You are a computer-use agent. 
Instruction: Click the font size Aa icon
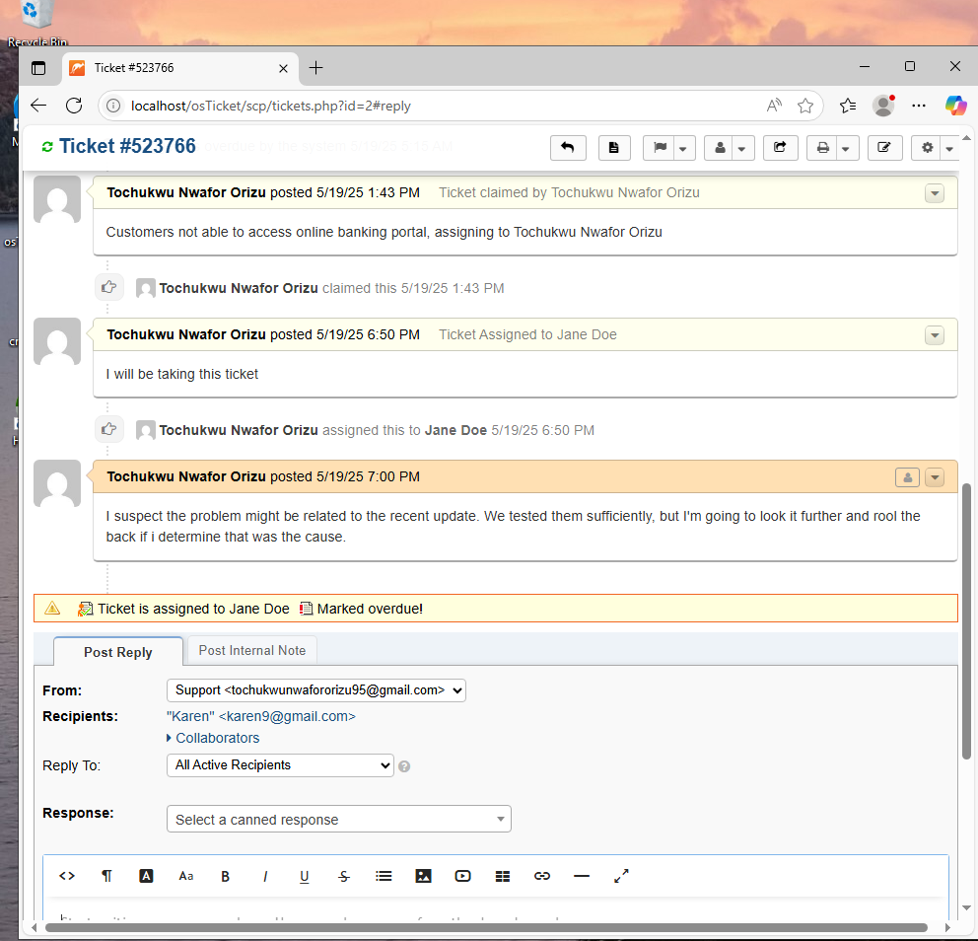pos(186,876)
